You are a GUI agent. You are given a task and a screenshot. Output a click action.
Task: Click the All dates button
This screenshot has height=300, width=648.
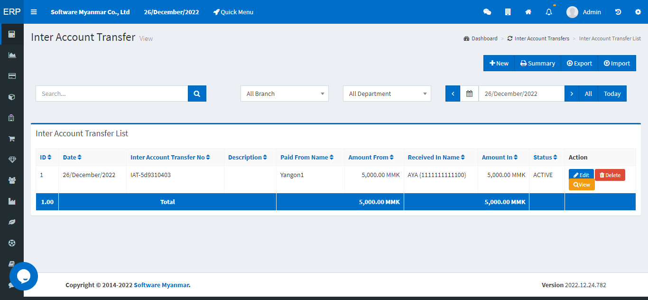pyautogui.click(x=588, y=94)
